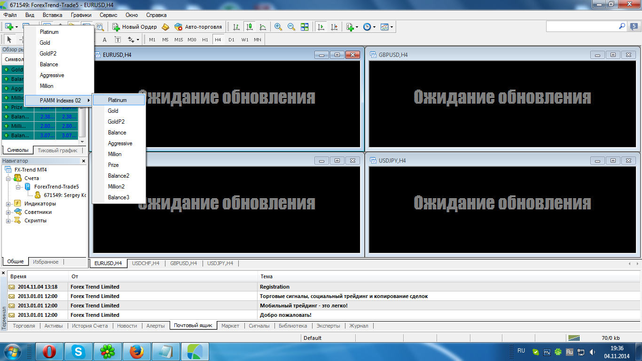Click the toolbar search input field
Viewport: 642px width, 361px height.
582,26
